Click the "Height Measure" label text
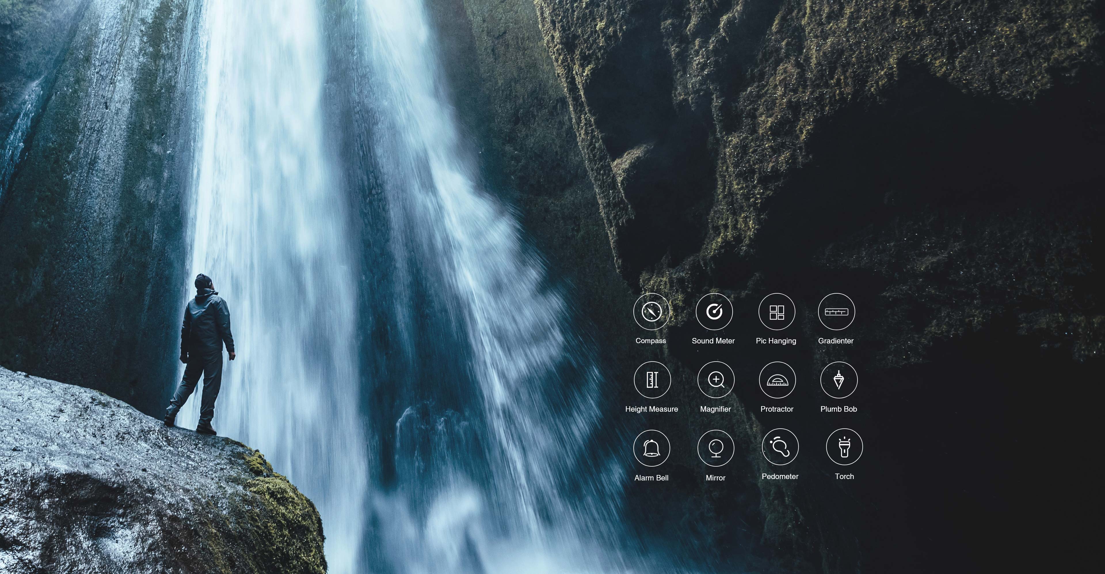Viewport: 1105px width, 574px height. coord(651,409)
